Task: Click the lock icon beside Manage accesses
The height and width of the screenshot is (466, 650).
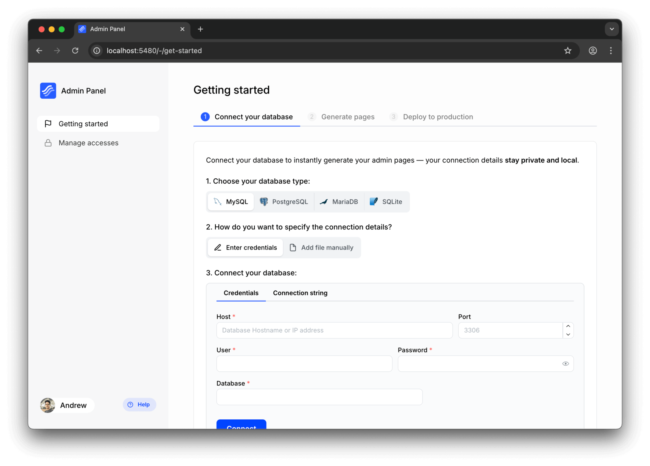Action: coord(48,143)
